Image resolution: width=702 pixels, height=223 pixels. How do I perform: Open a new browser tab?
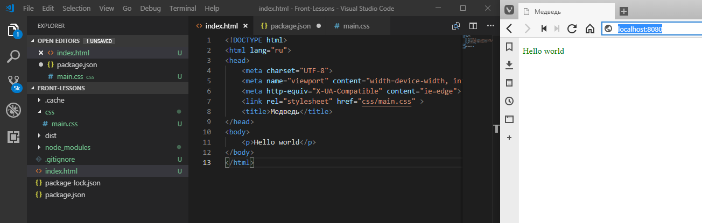623,11
